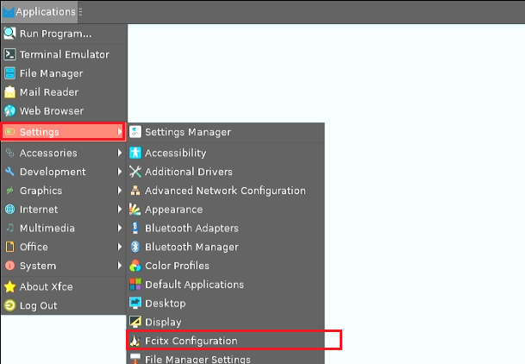Expand the Multimedia submenu arrow
The image size is (525, 364).
coord(120,228)
